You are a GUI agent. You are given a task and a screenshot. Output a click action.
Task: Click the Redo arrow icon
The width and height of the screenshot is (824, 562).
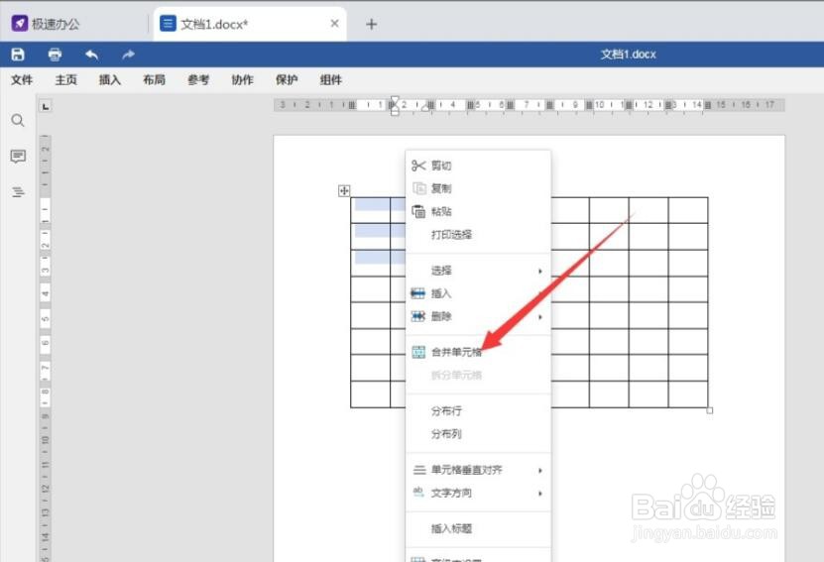(x=128, y=55)
